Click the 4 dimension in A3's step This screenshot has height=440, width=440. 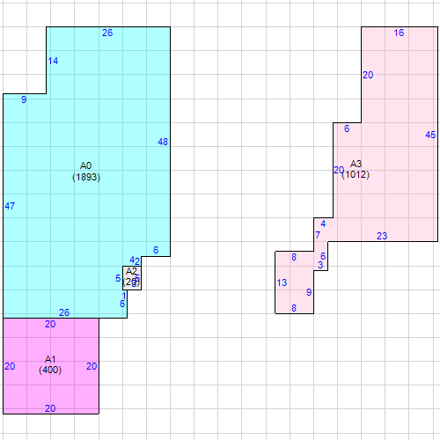pyautogui.click(x=323, y=224)
